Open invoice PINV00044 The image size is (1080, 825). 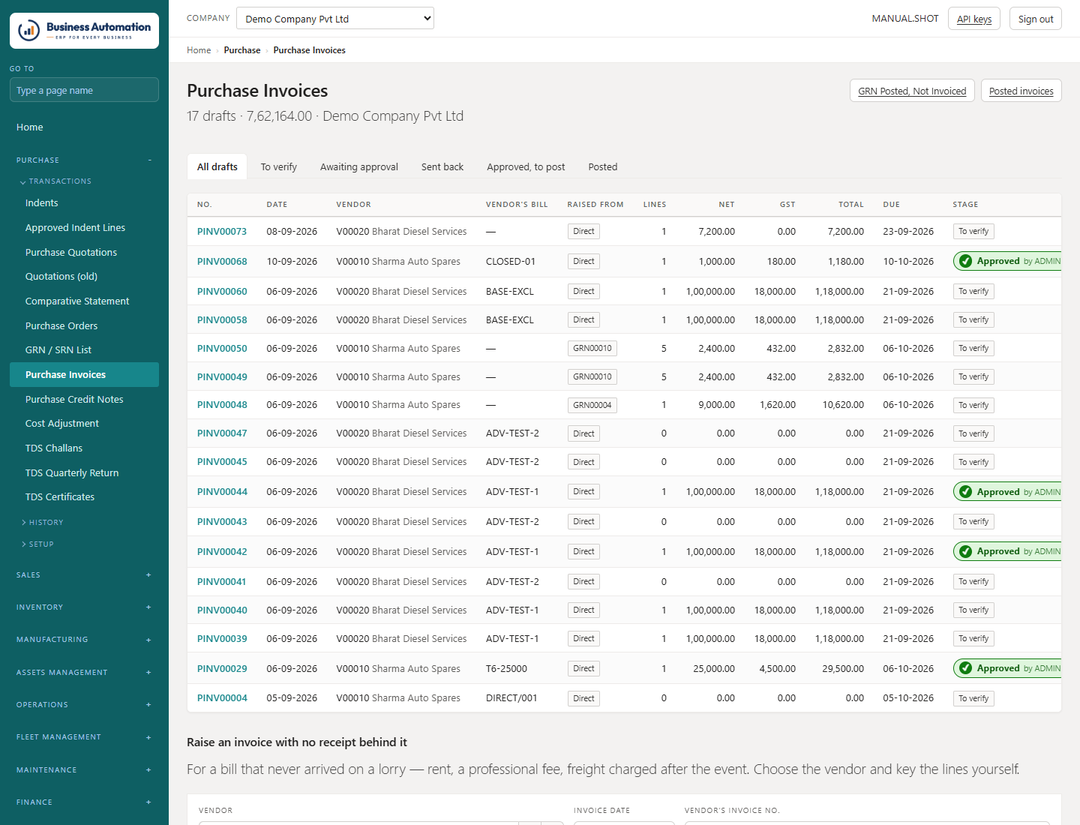(222, 492)
